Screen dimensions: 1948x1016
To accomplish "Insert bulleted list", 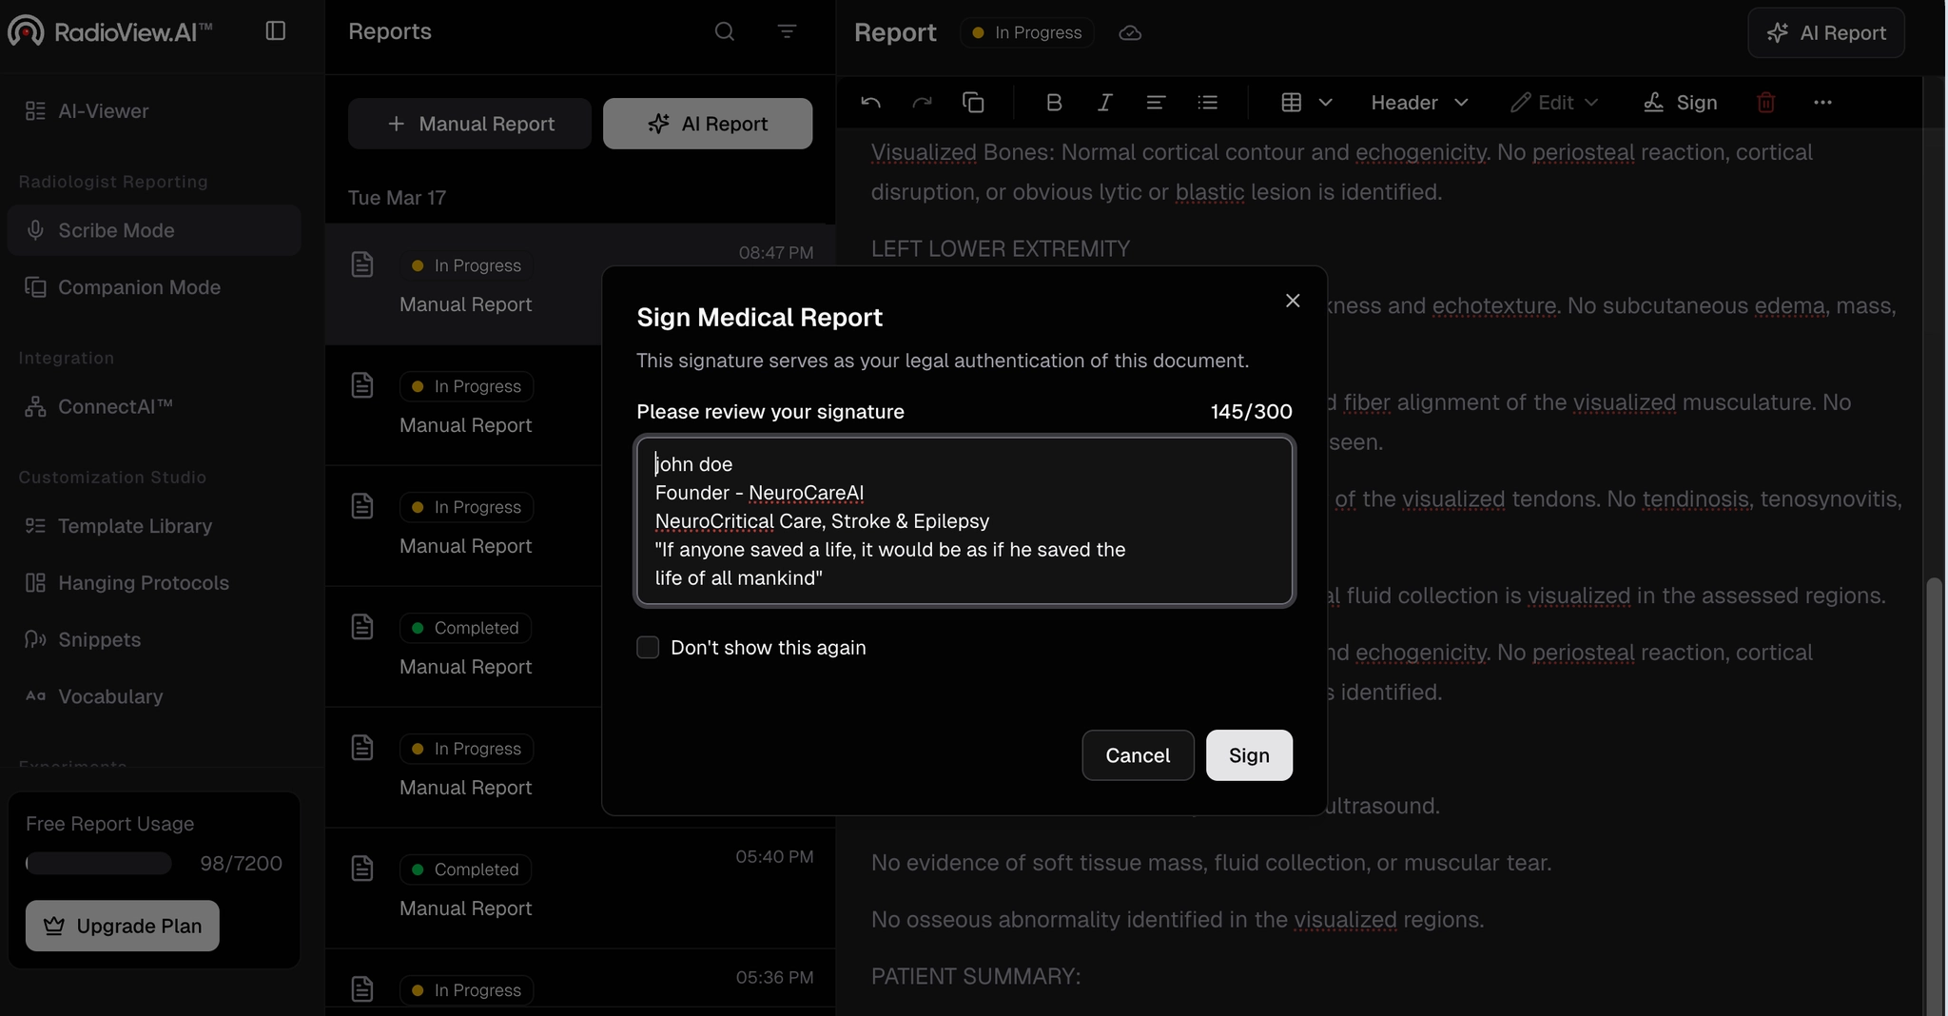I will (x=1207, y=103).
